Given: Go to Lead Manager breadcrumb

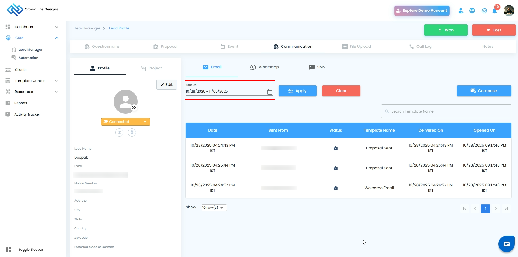Looking at the screenshot, I should (x=88, y=28).
